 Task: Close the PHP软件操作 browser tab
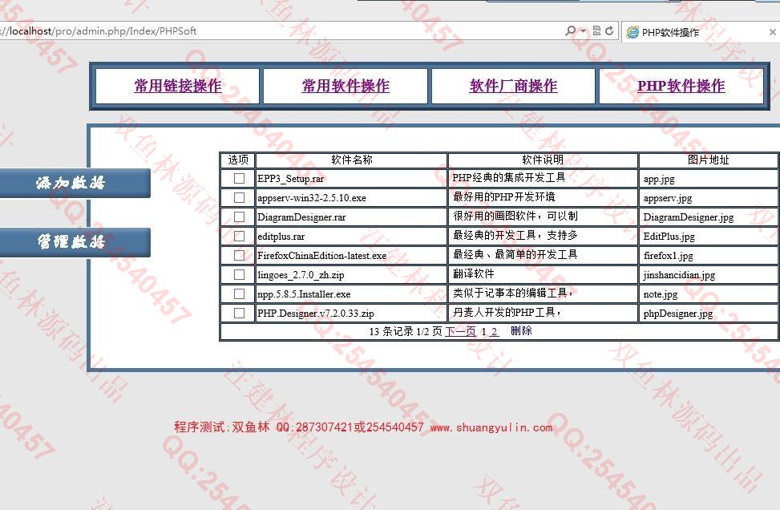pos(773,32)
